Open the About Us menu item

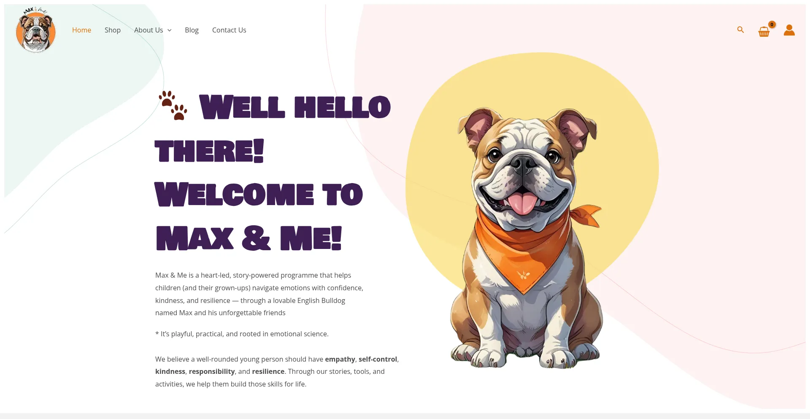point(148,30)
